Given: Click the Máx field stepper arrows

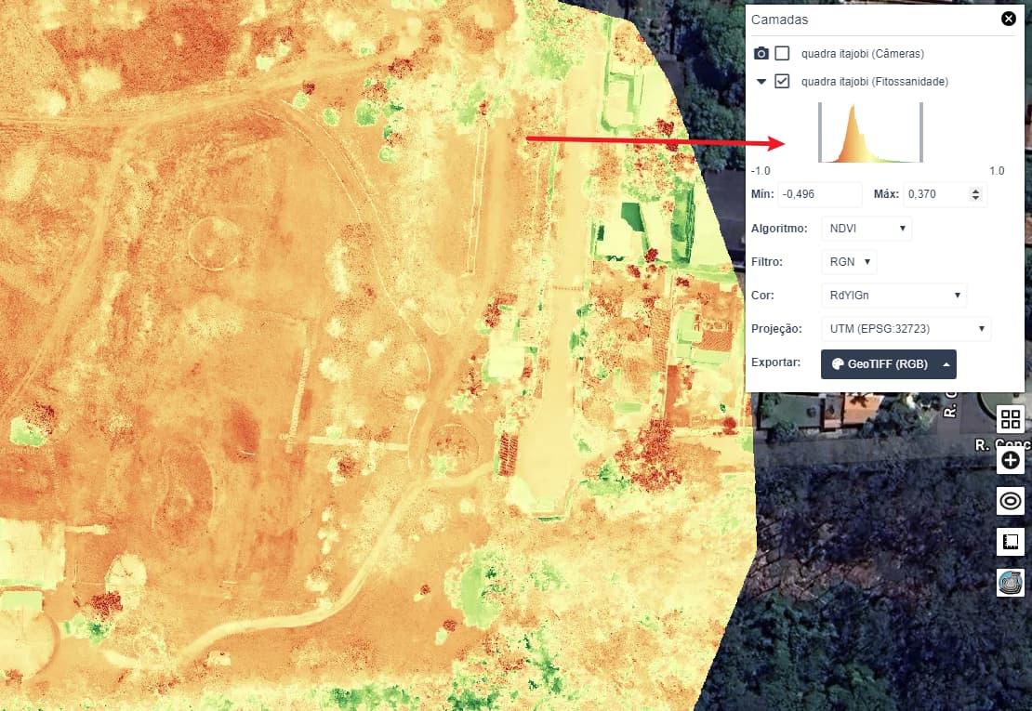Looking at the screenshot, I should [975, 195].
